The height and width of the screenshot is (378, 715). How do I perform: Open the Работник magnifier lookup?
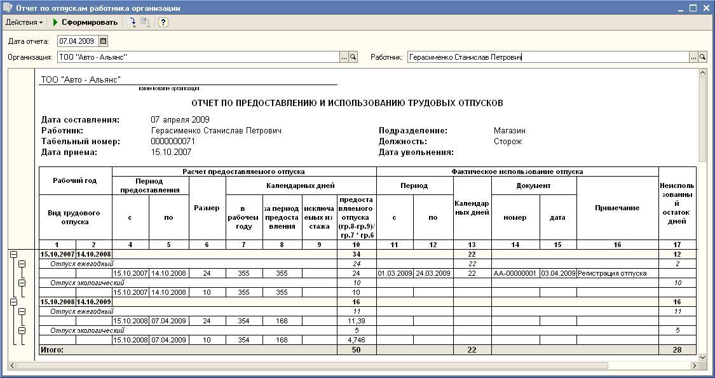click(x=703, y=57)
